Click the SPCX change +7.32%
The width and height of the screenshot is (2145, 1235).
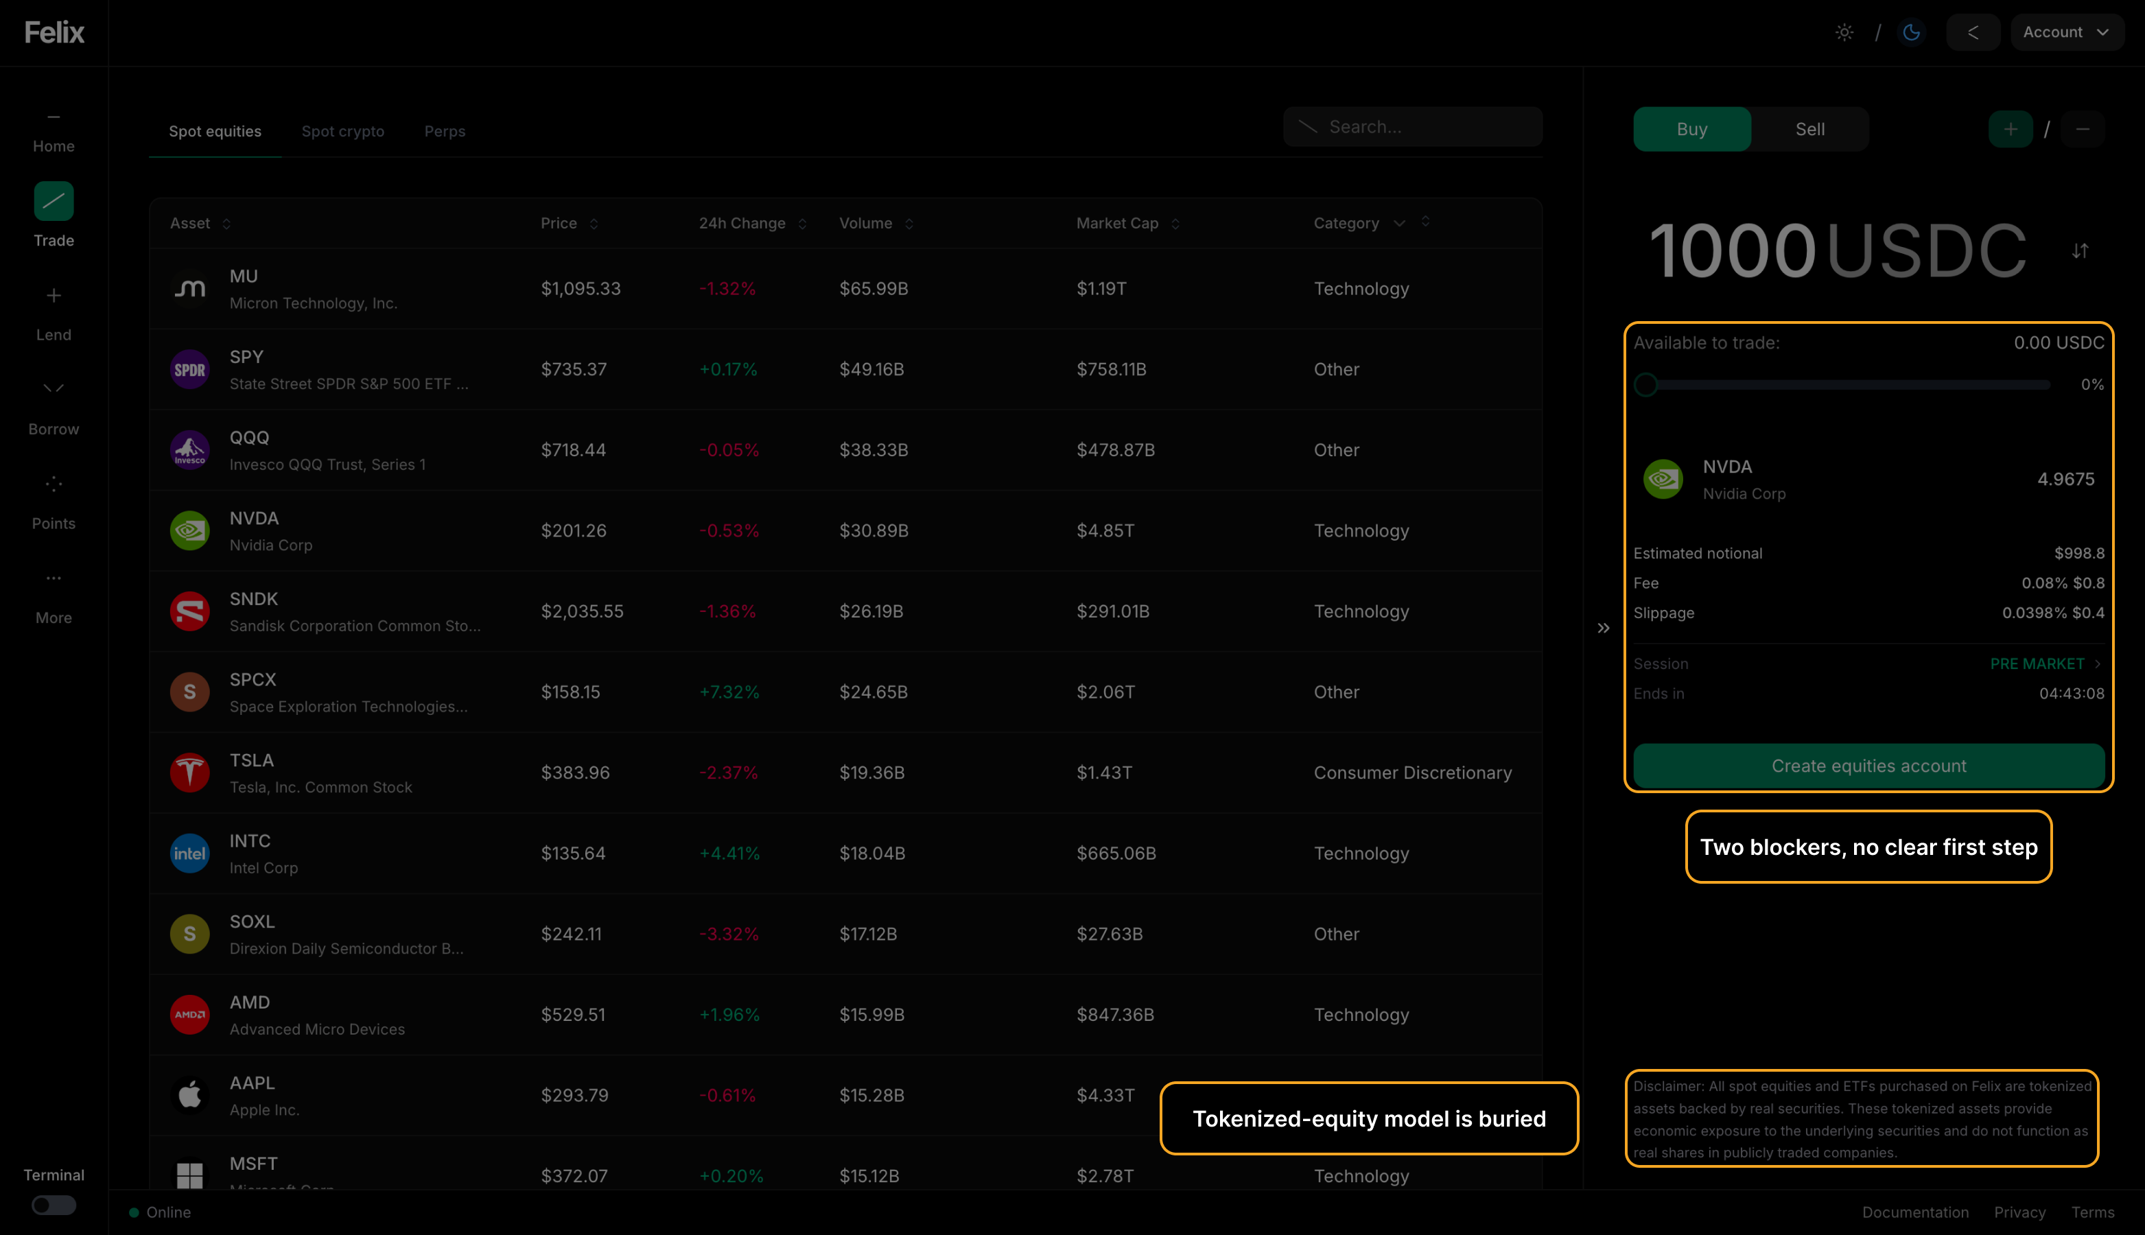pos(729,692)
